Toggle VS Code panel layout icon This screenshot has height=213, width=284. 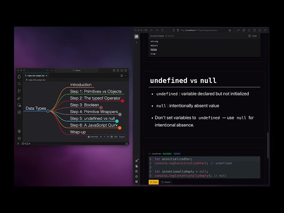[x=122, y=70]
